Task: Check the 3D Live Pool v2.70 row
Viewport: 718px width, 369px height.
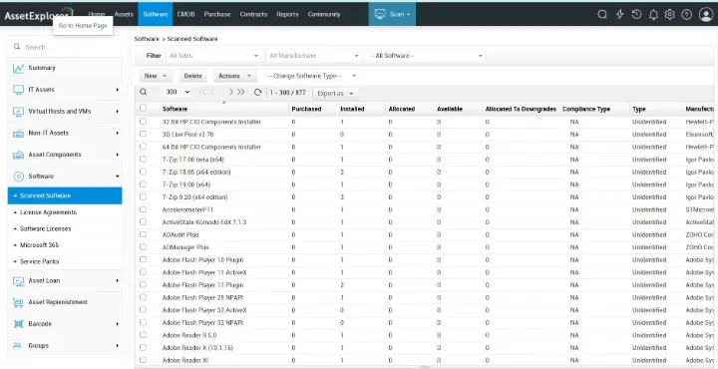Action: coord(143,135)
